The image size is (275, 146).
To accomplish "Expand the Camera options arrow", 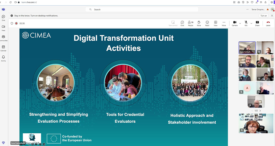I will click(240, 23).
